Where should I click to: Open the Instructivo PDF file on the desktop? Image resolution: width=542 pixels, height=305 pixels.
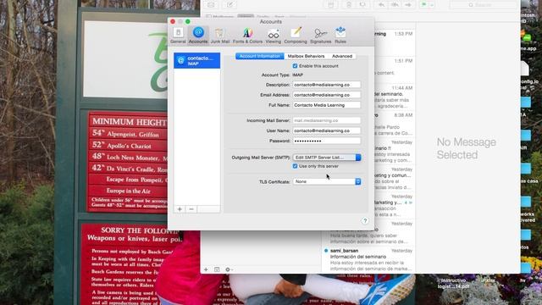click(x=454, y=283)
